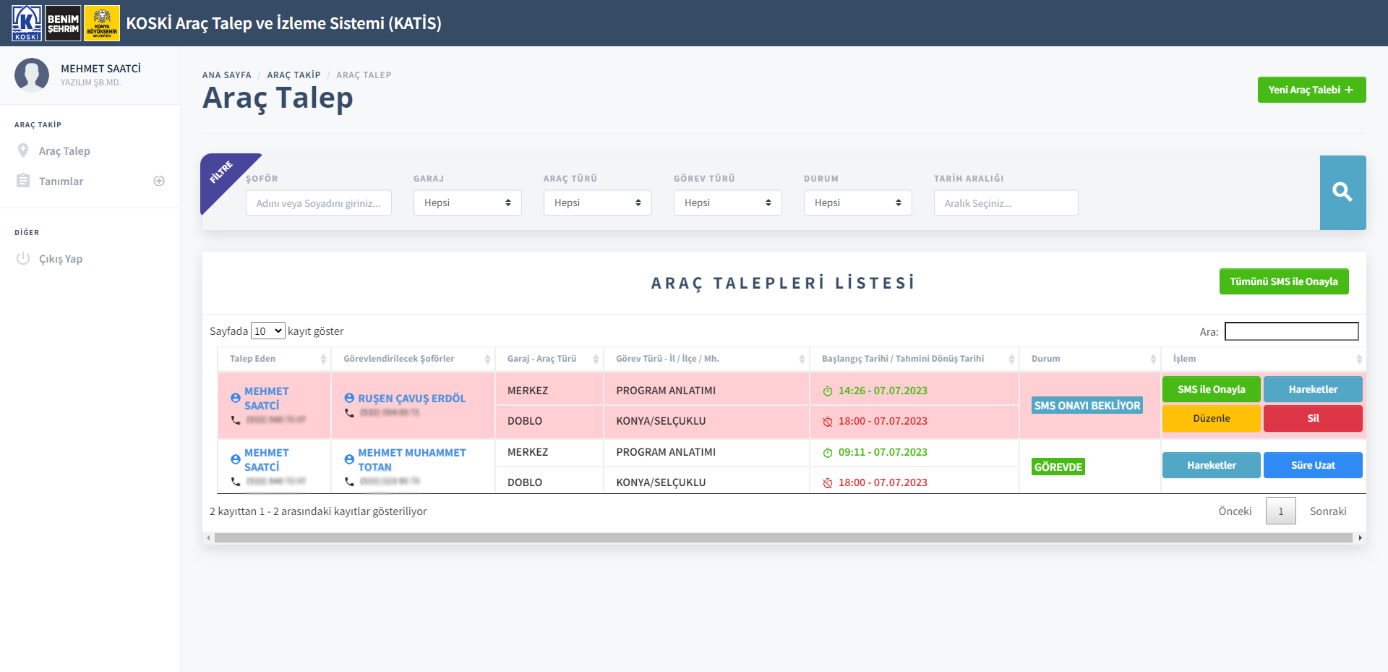Screen dimensions: 1388x672
Task: Click the red Sil button
Action: pyautogui.click(x=1313, y=419)
